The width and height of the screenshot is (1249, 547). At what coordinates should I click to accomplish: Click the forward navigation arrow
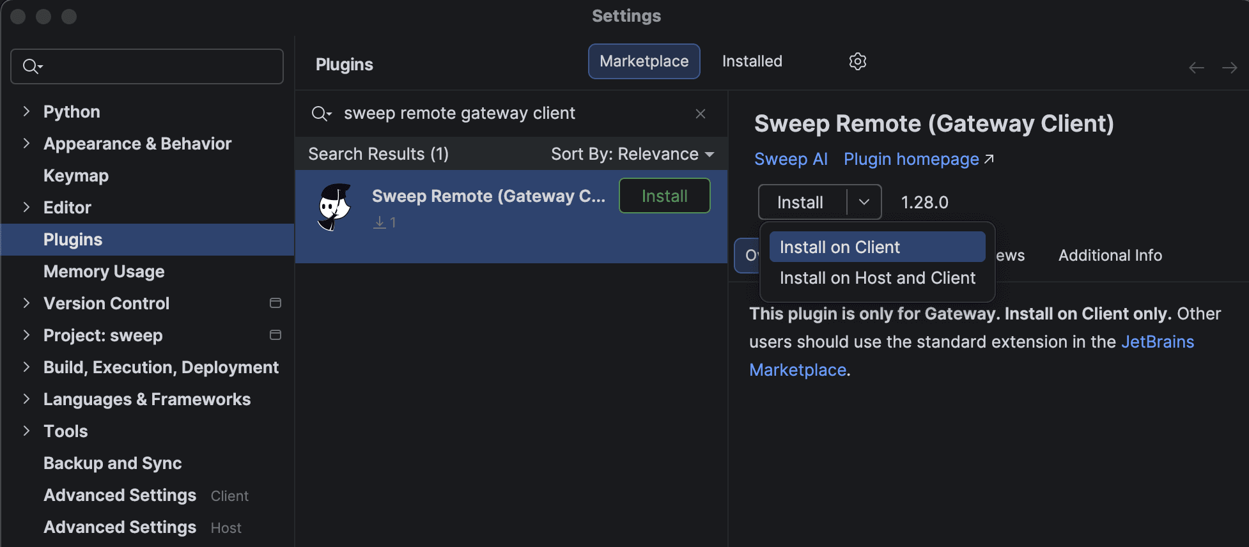1229,68
